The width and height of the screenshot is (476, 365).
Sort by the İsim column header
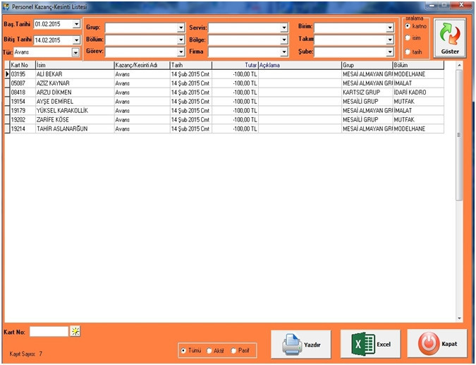pyautogui.click(x=74, y=65)
